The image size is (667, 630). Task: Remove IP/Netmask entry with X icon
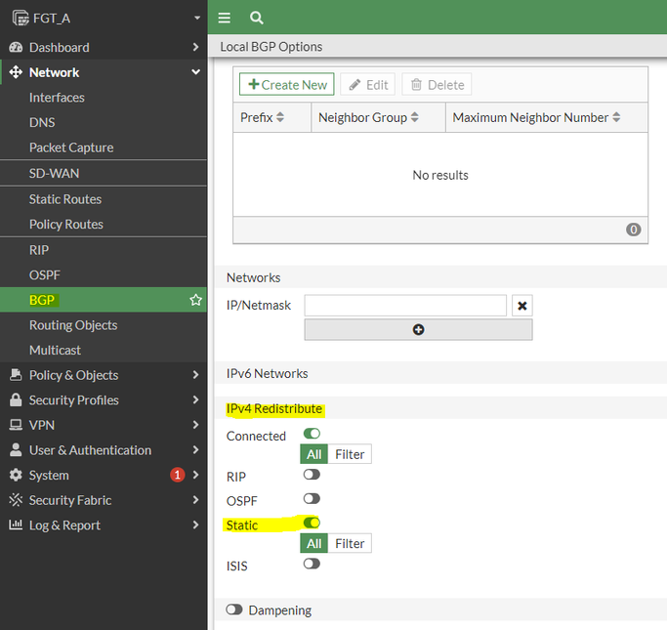[x=522, y=306]
